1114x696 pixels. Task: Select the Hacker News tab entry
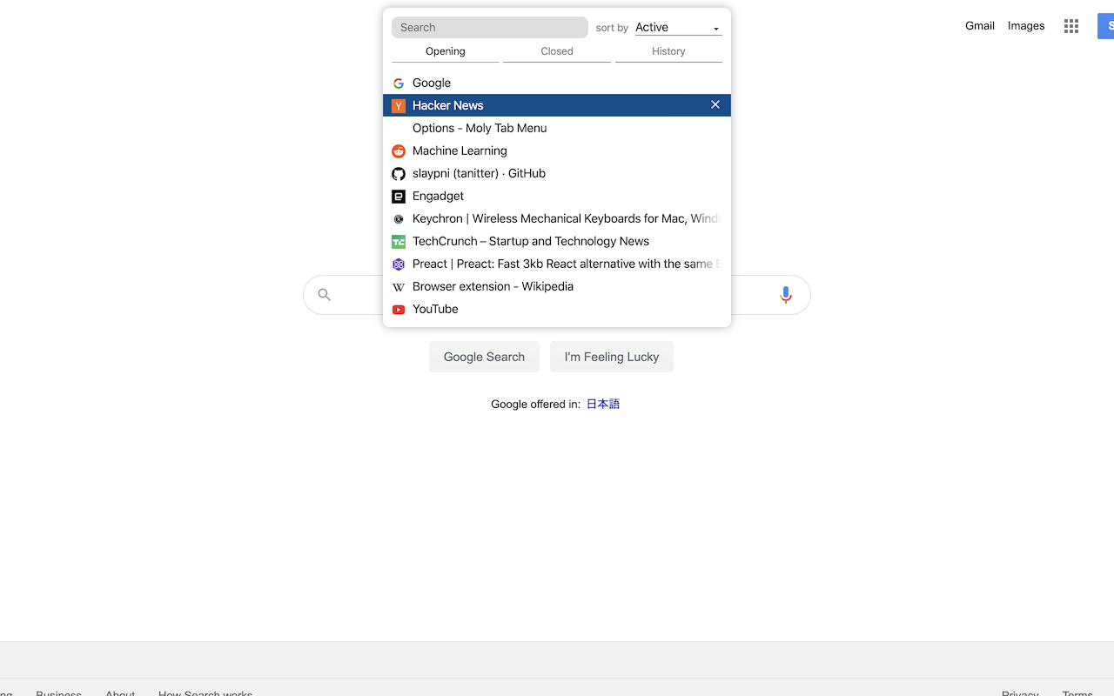point(557,105)
